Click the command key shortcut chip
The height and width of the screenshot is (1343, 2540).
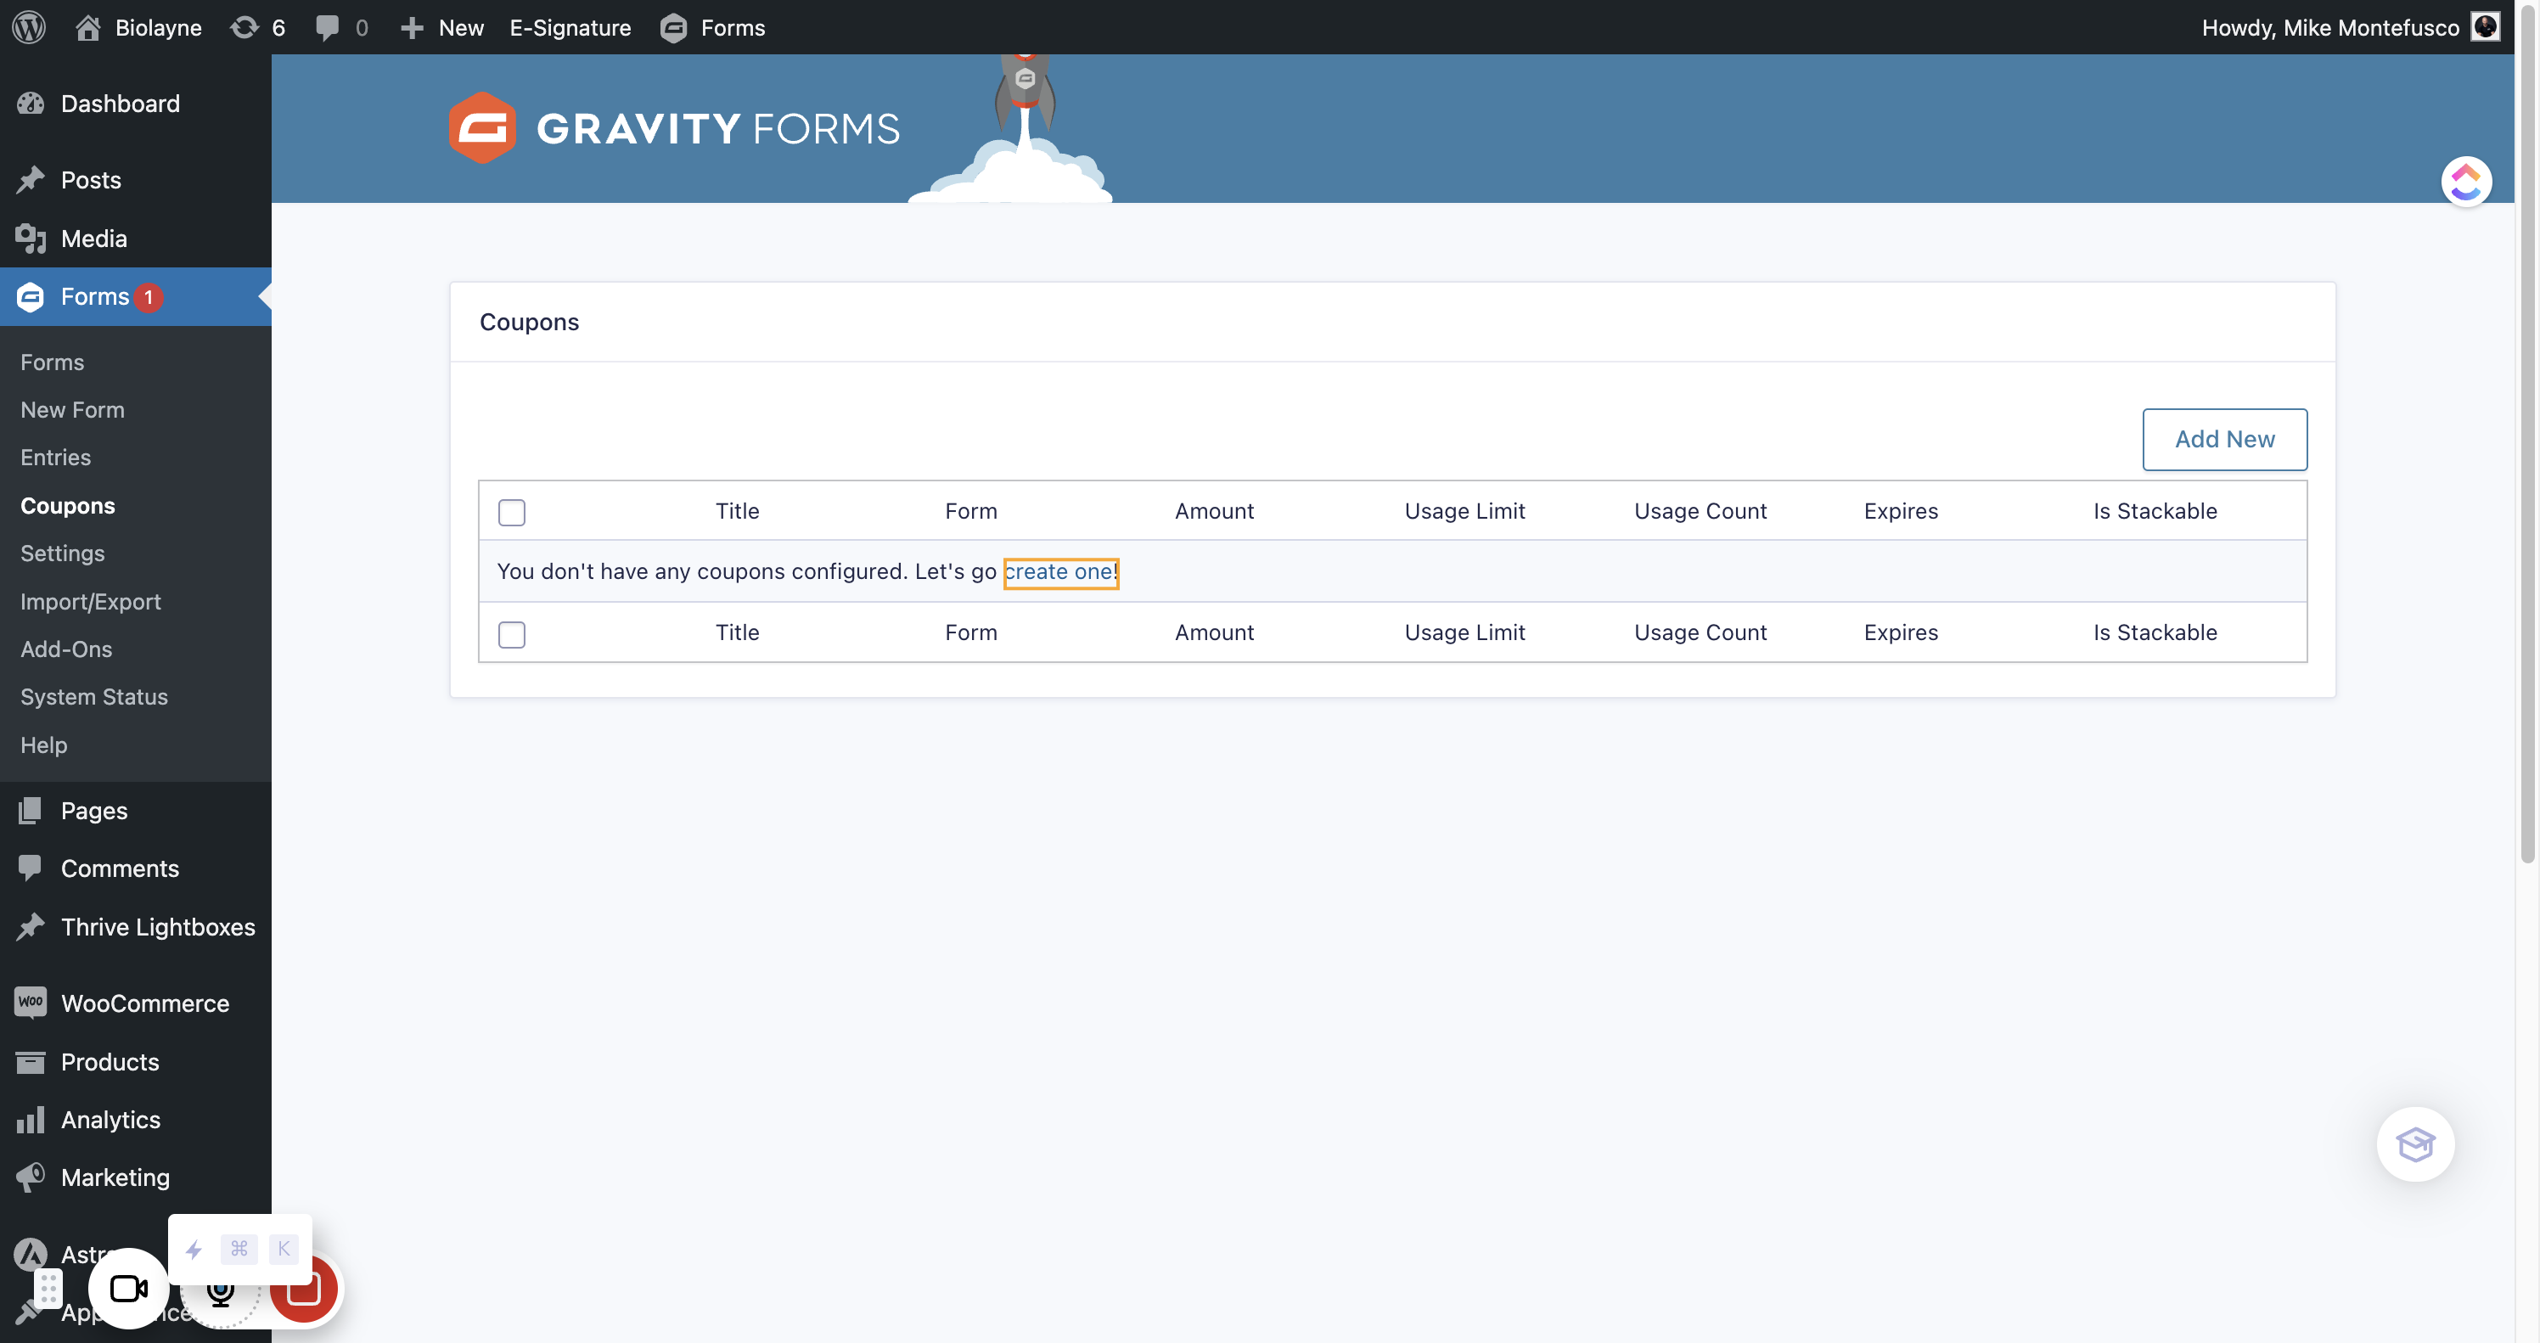click(239, 1250)
